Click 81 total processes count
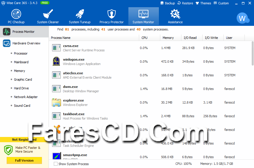 pos(67,29)
